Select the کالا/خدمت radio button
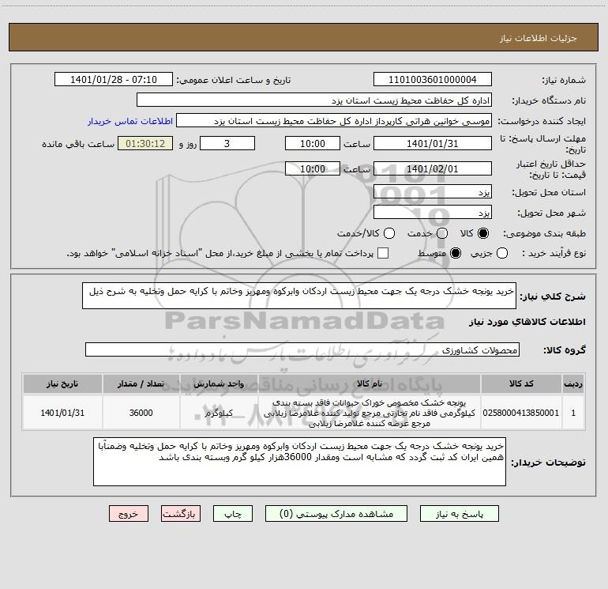The height and width of the screenshot is (589, 608). 389,233
